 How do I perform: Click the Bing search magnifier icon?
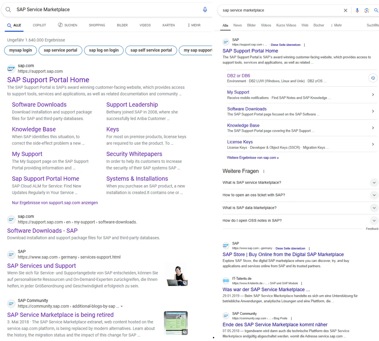pos(8,10)
